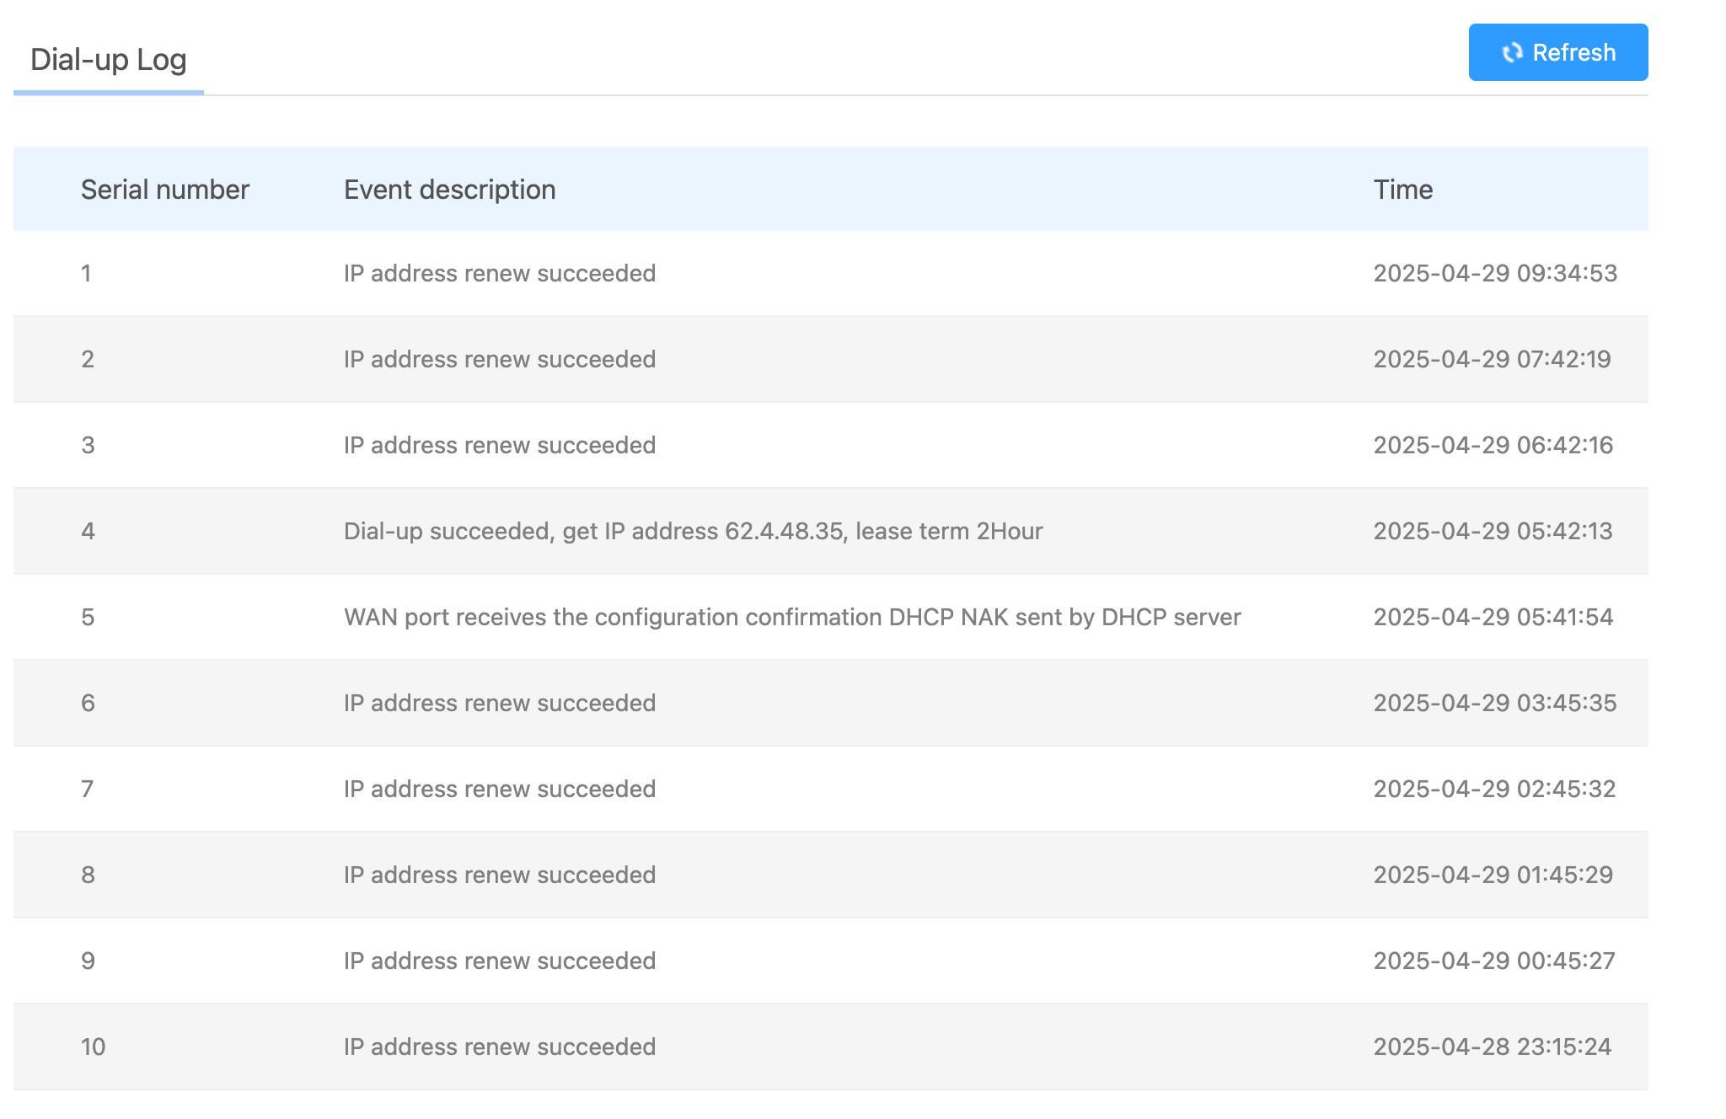Click the Event description column header
The height and width of the screenshot is (1119, 1726).
[449, 190]
